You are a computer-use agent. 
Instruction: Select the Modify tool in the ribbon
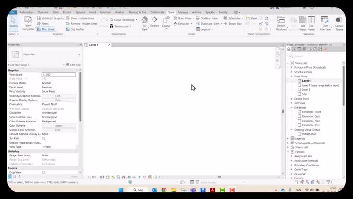tap(13, 22)
